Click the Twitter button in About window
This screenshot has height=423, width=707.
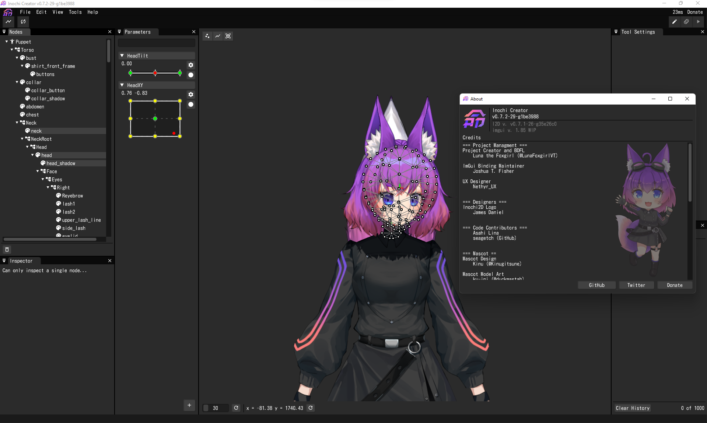coord(636,285)
